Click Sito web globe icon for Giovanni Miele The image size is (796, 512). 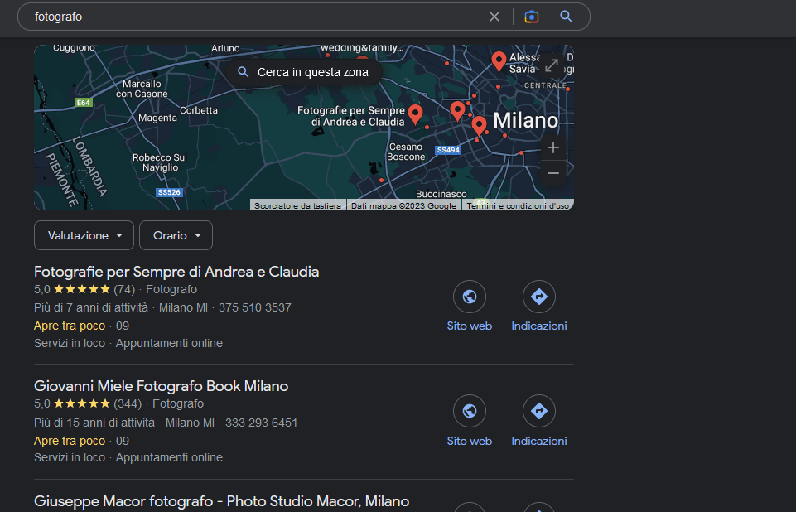click(x=469, y=411)
